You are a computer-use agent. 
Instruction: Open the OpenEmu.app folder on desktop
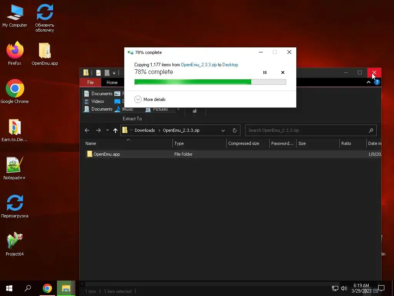45,54
